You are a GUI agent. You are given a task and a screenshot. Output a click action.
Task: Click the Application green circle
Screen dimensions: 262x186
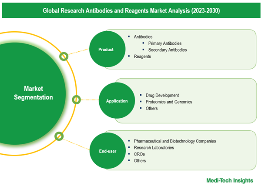117,100
